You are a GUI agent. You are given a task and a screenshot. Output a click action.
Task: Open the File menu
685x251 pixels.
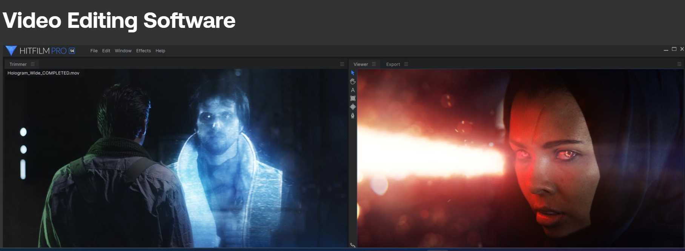(x=94, y=51)
